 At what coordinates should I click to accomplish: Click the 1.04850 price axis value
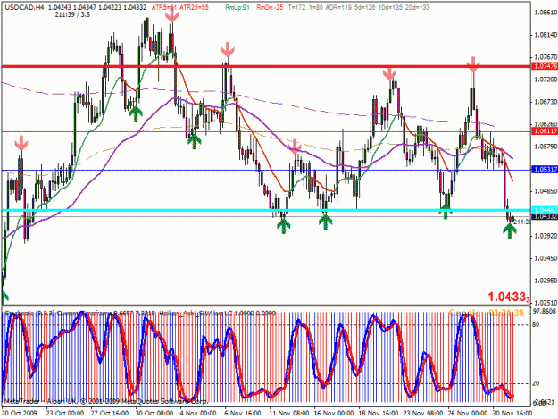546,191
